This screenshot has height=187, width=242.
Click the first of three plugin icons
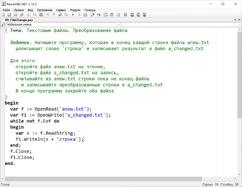pos(132,15)
